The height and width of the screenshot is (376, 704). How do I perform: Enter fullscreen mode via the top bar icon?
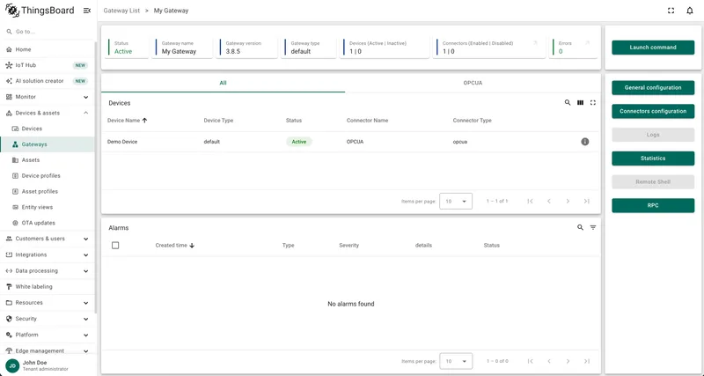671,11
